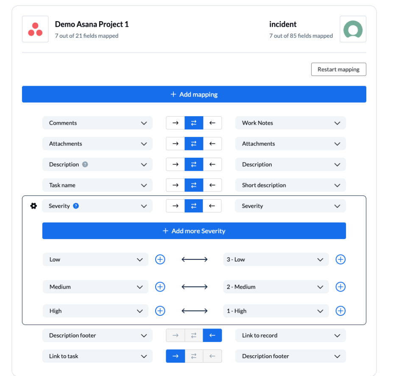
Task: Open the help tooltip icon next to Severity
Action: (x=76, y=206)
